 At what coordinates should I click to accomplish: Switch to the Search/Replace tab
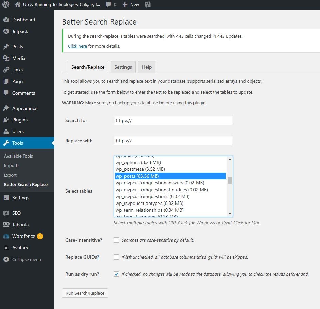point(88,67)
